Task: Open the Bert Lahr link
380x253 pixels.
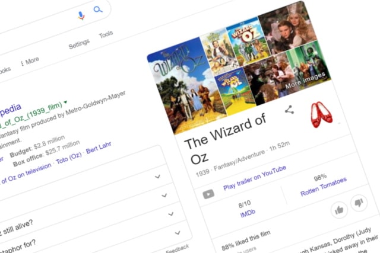Action: (x=99, y=148)
